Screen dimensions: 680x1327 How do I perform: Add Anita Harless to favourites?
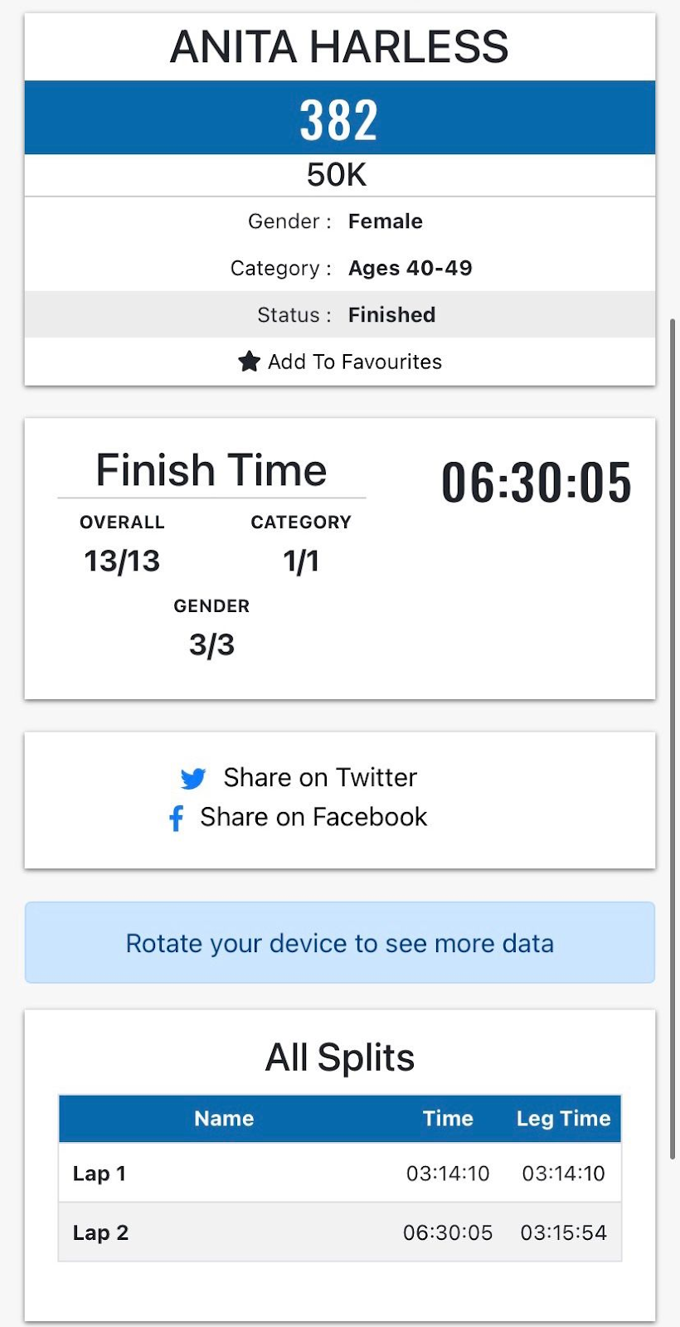tap(340, 362)
